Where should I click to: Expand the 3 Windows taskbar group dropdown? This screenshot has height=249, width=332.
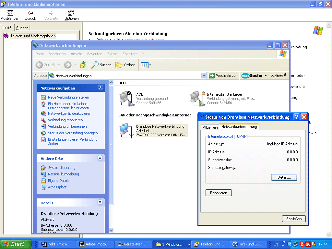(x=189, y=244)
